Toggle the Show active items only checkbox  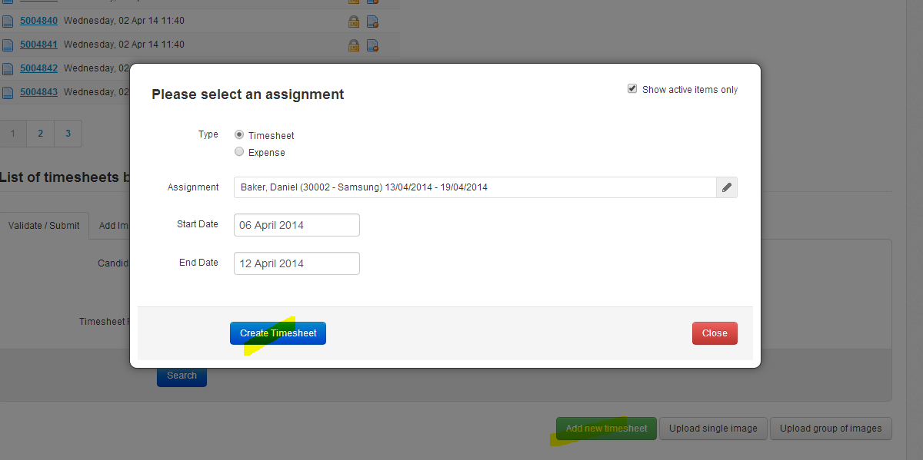point(632,89)
